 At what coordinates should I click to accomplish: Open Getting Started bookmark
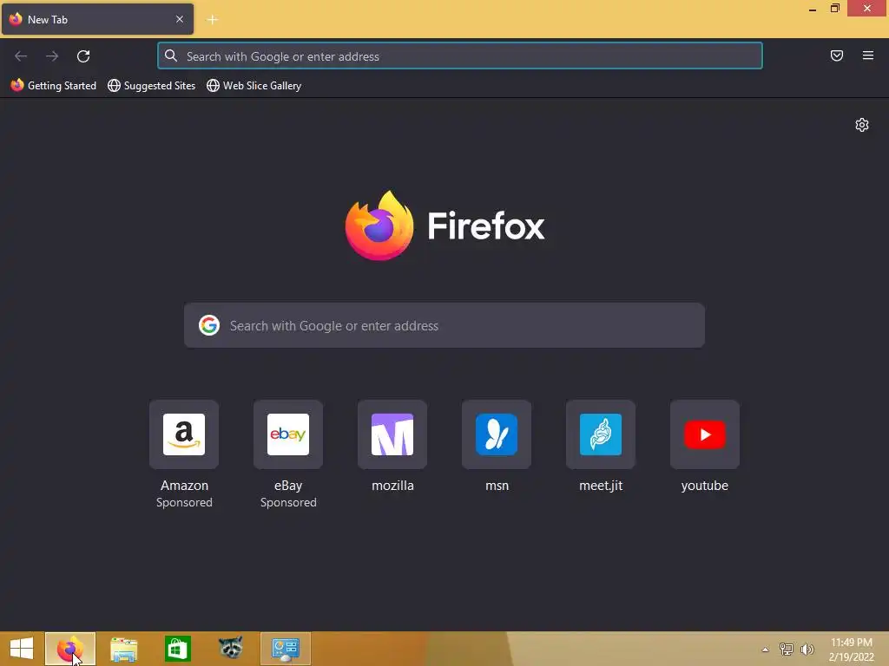54,86
